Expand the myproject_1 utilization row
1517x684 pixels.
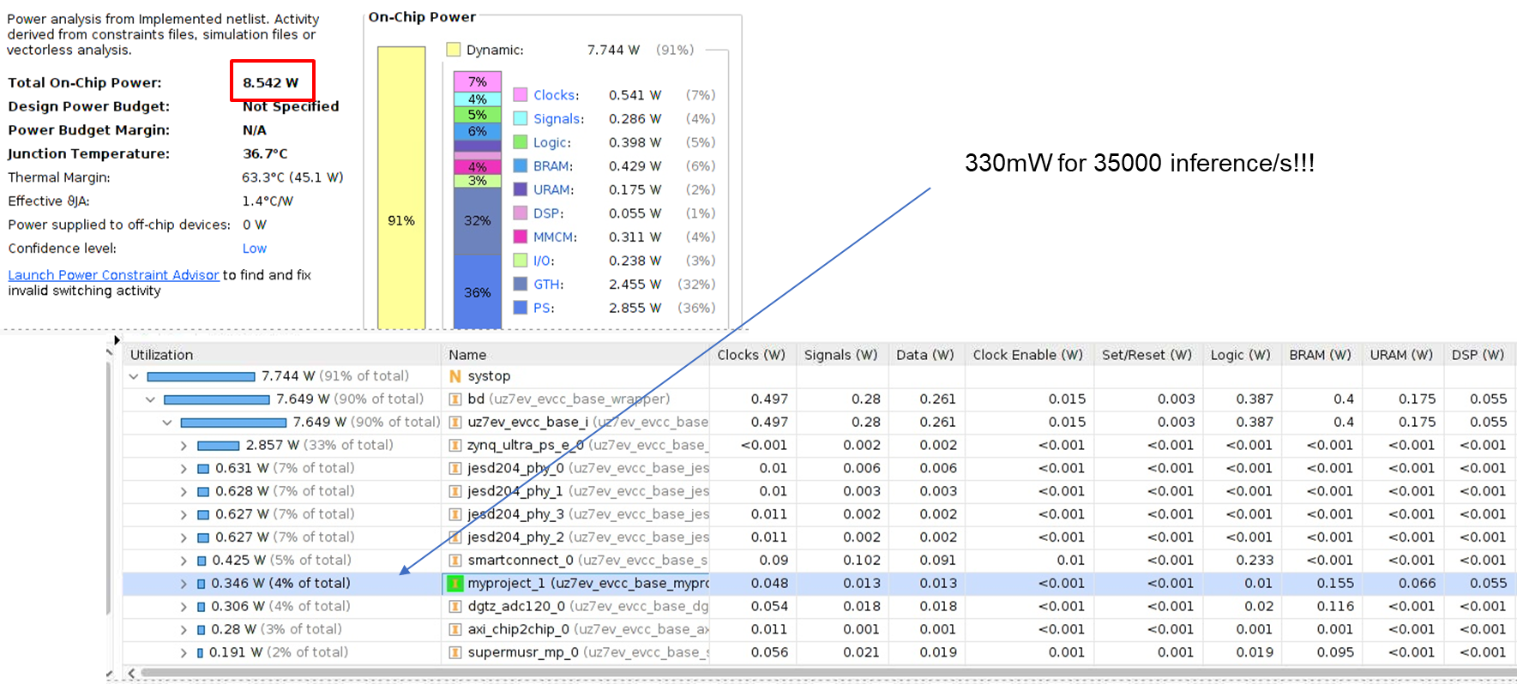[x=184, y=584]
